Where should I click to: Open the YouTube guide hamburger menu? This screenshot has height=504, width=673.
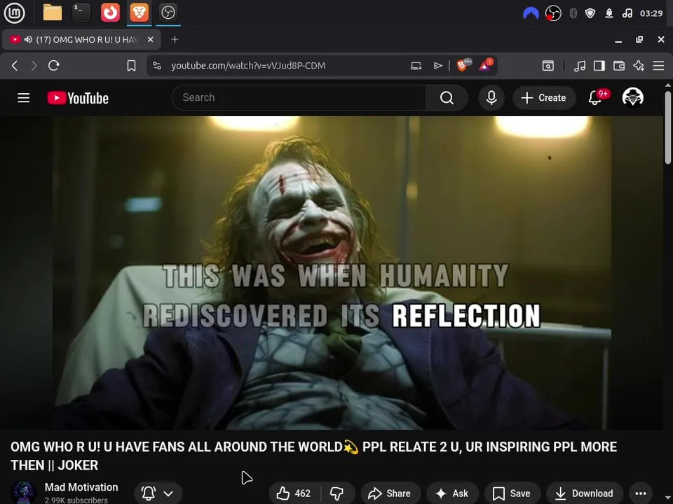24,98
